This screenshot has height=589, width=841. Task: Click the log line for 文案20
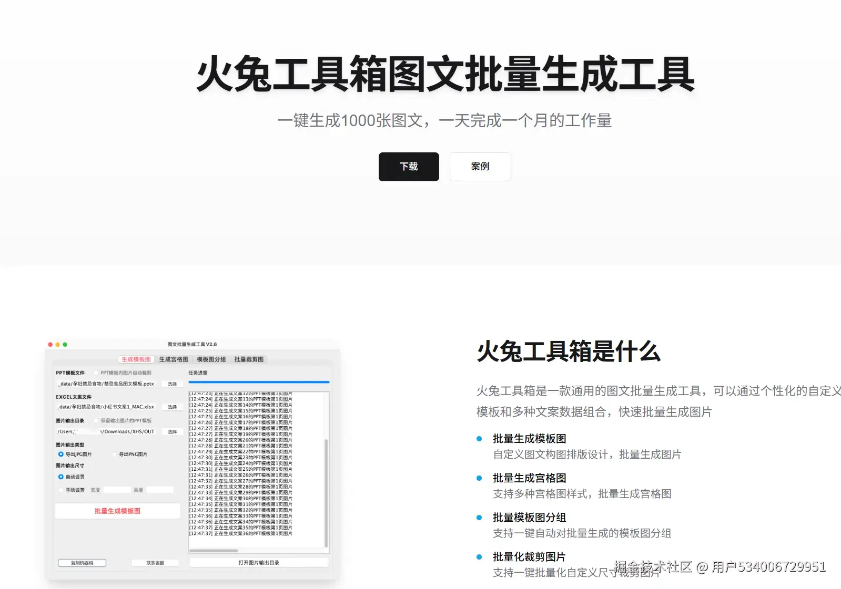241,440
